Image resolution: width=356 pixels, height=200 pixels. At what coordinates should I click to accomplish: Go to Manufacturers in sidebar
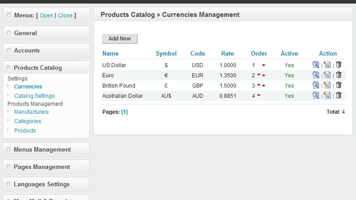point(31,112)
